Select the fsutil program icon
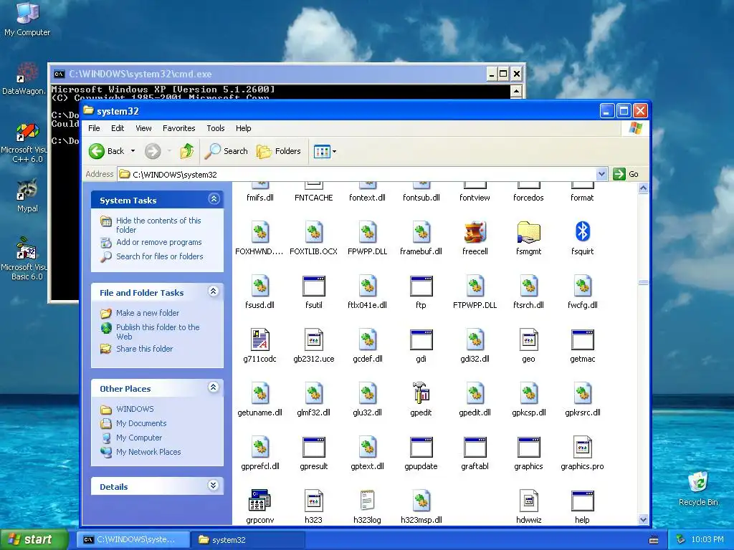The height and width of the screenshot is (550, 734). pos(314,286)
